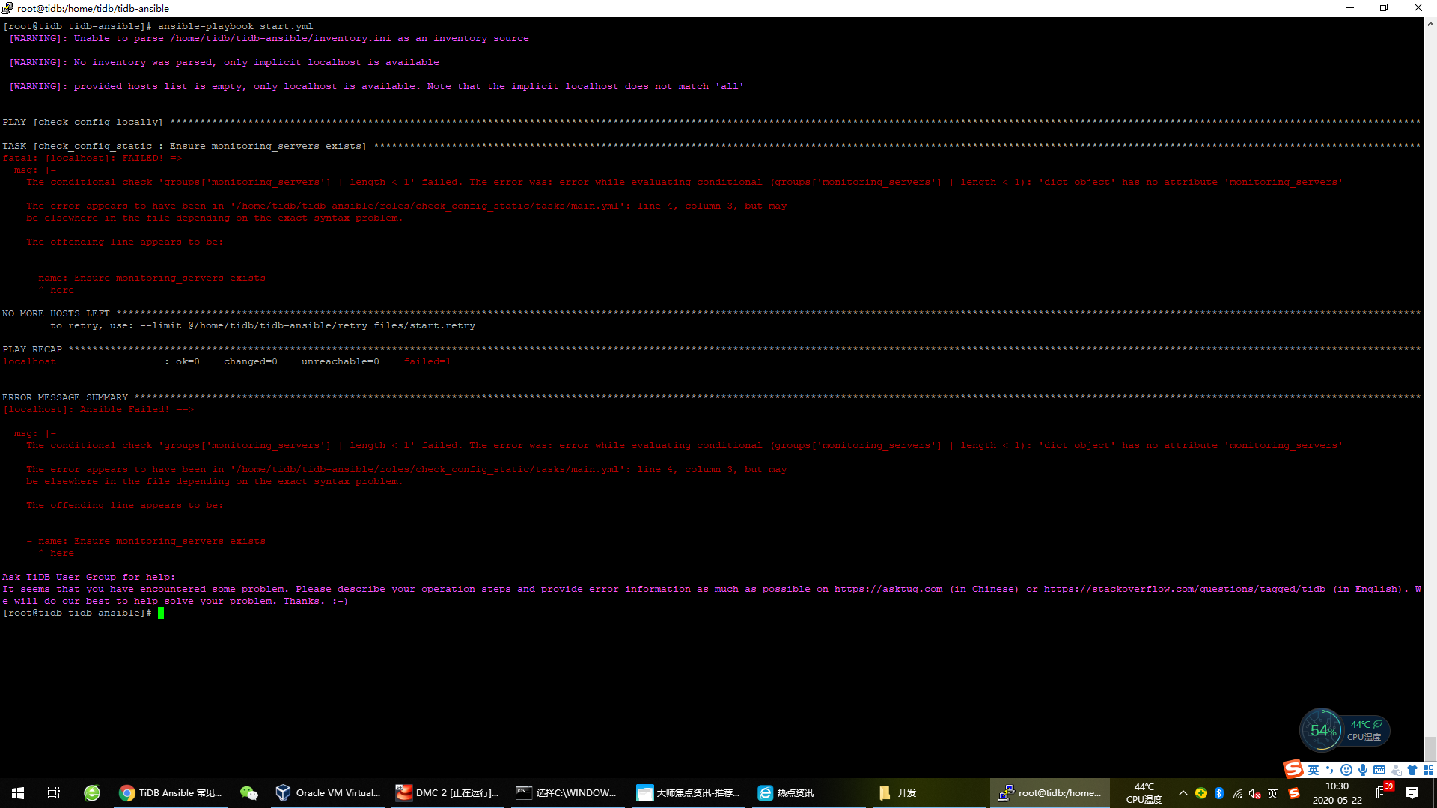
Task: Open the WeChat taskbar icon
Action: (x=248, y=792)
